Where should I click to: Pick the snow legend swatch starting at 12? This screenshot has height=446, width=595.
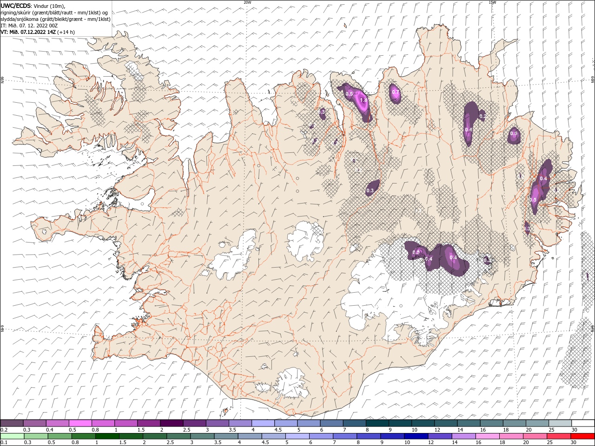(446, 423)
